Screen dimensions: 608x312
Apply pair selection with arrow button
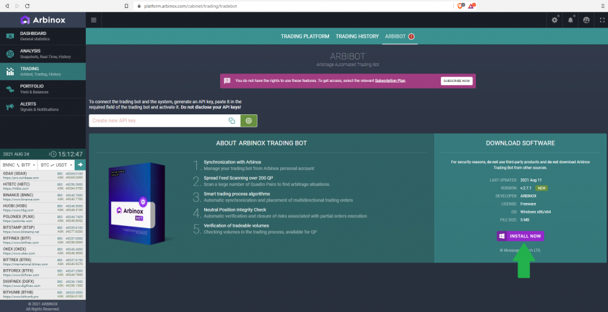click(x=80, y=165)
